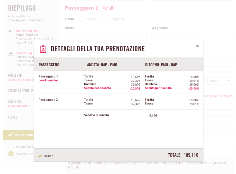The width and height of the screenshot is (236, 174).
Task: Click the Sconto per neonato sidebar link
Action: click(21, 80)
